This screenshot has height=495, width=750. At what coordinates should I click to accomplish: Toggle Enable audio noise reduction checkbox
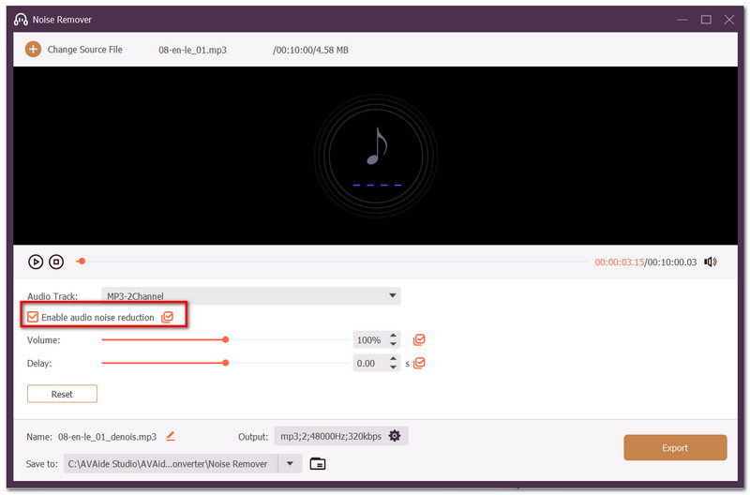point(33,317)
